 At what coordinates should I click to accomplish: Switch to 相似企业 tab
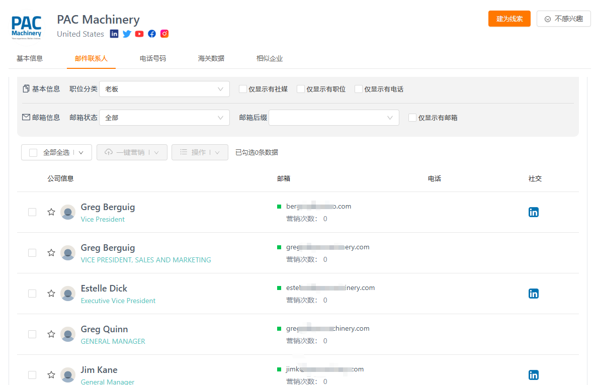(x=270, y=58)
